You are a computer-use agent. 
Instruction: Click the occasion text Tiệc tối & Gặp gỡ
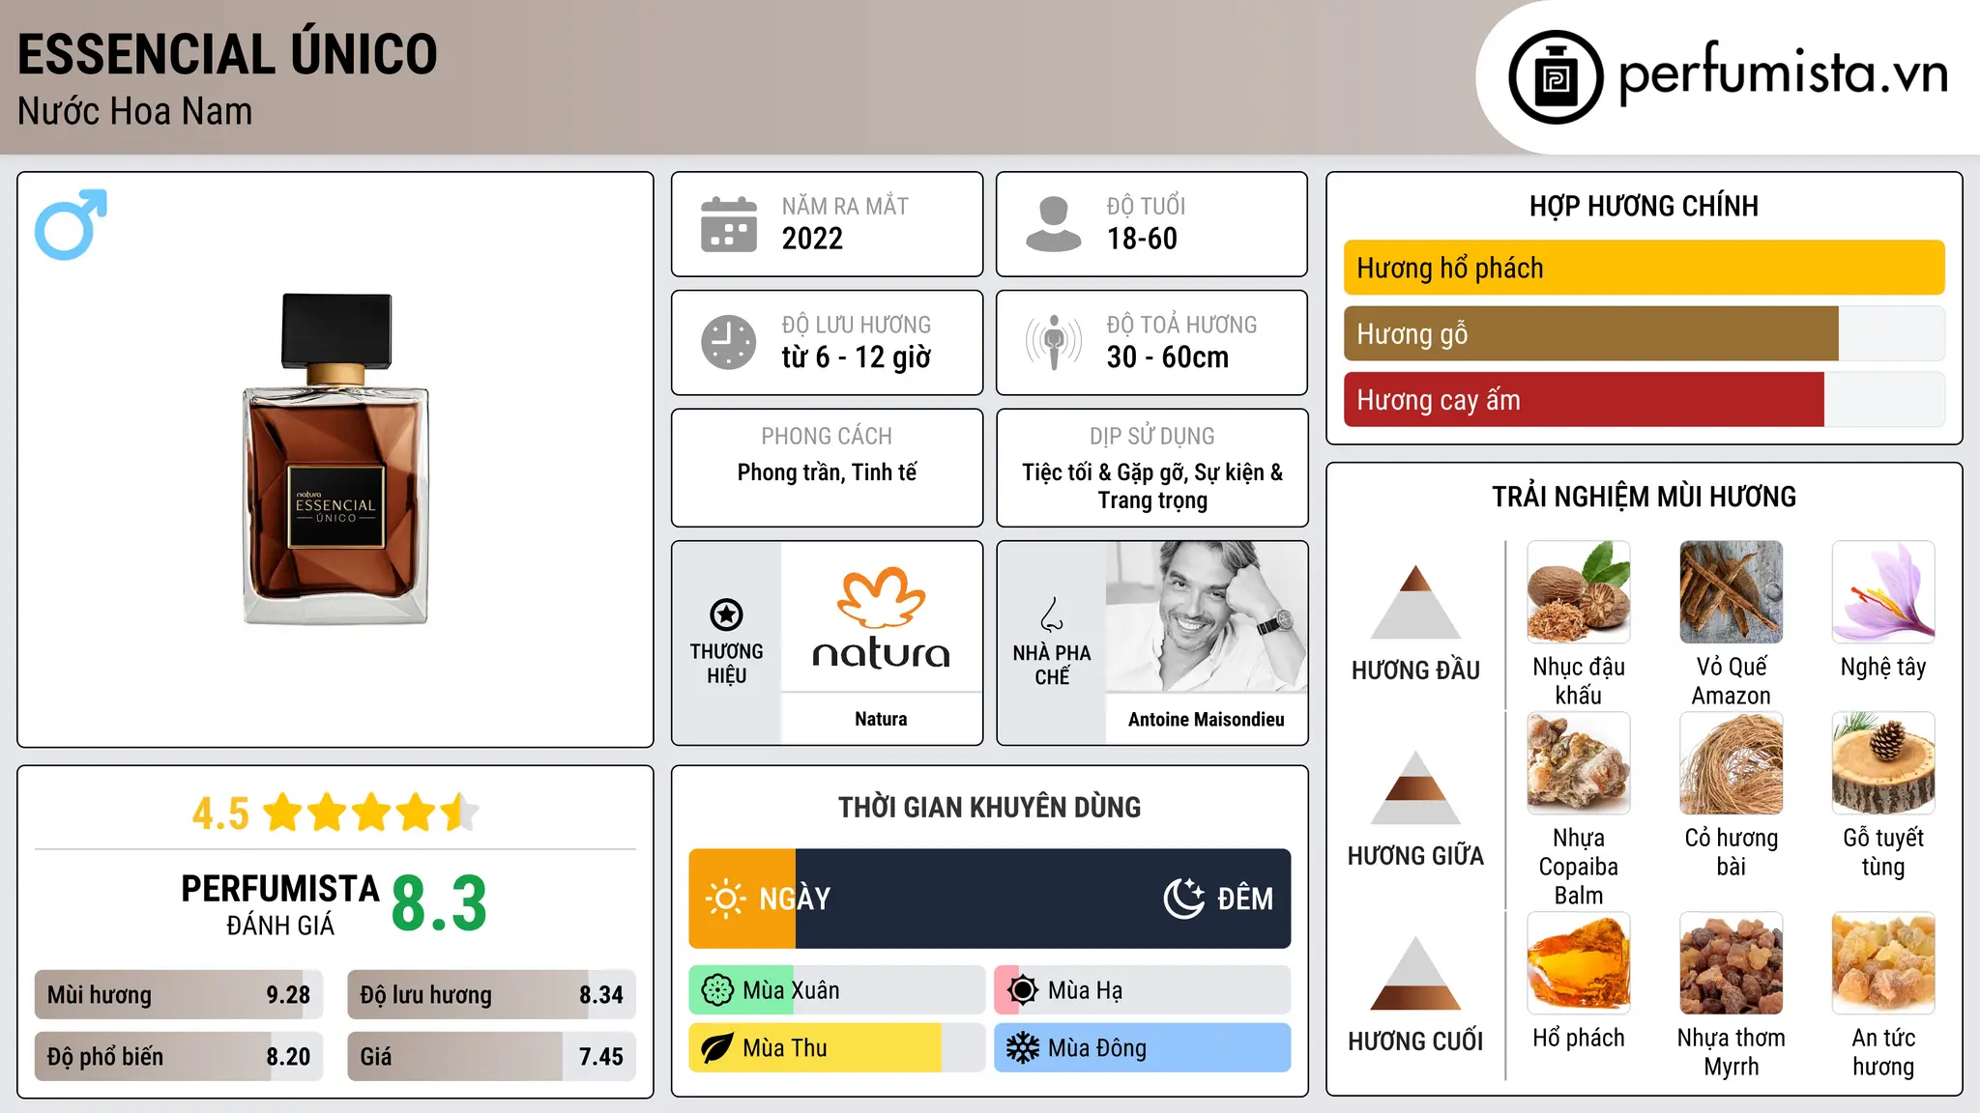click(1104, 472)
